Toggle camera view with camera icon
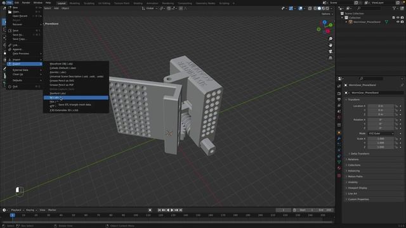This screenshot has height=228, width=406. click(331, 51)
